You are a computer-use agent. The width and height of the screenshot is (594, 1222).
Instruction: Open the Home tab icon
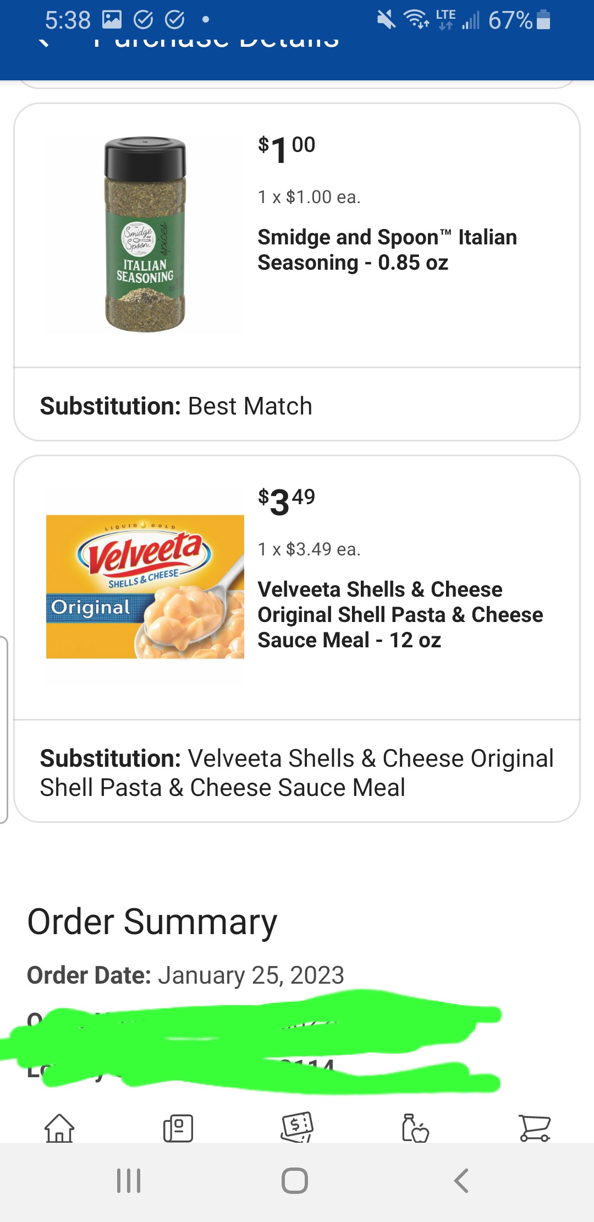click(x=59, y=1128)
